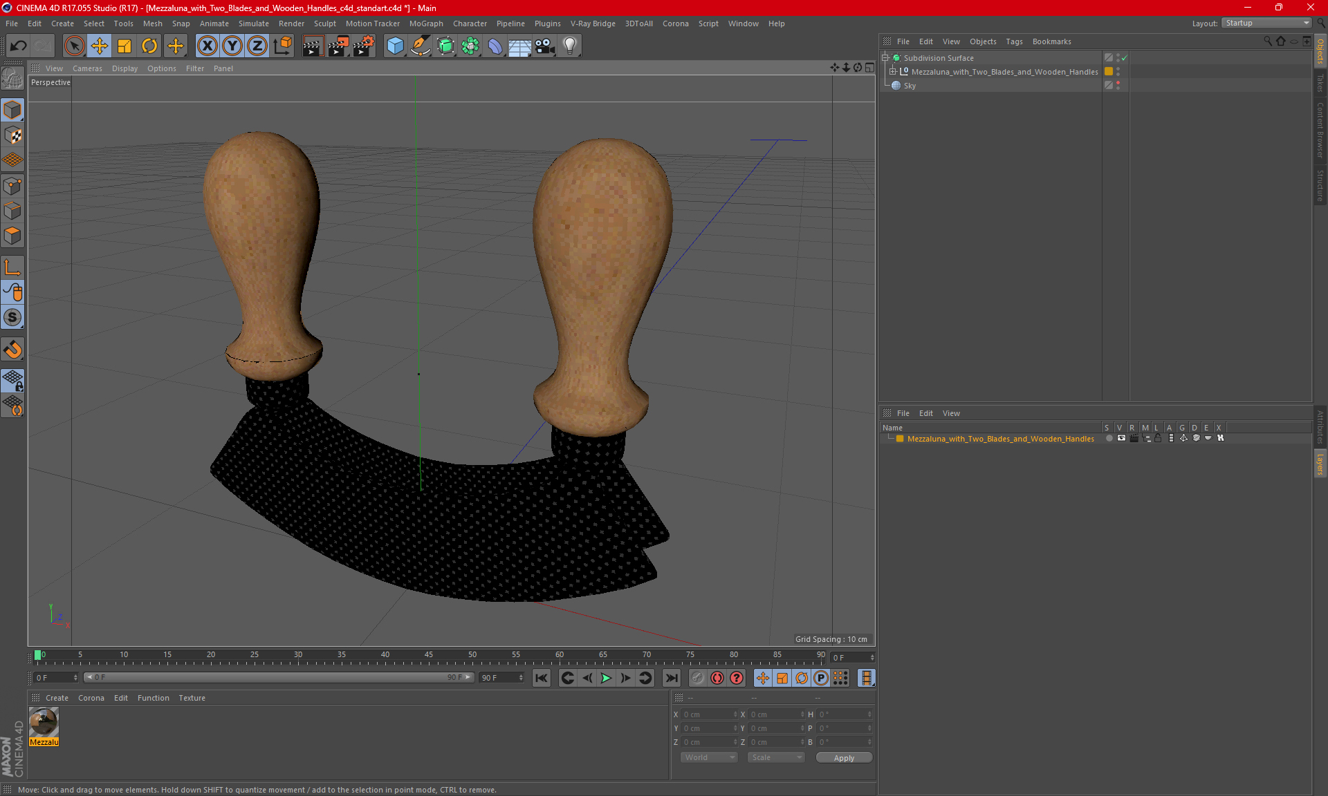1328x796 pixels.
Task: Open the Layers side tab
Action: tap(1320, 464)
